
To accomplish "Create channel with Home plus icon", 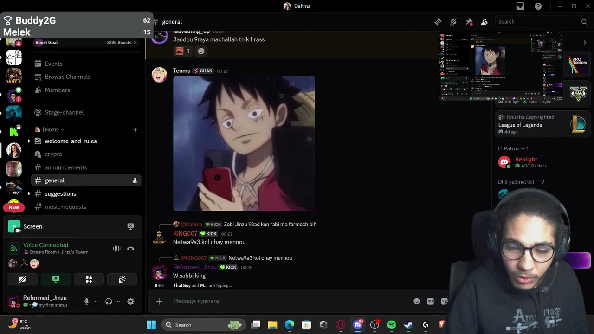I will pos(135,130).
